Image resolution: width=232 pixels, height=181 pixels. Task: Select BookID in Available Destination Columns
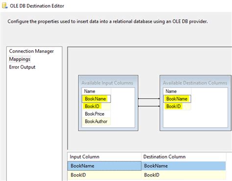(x=177, y=106)
